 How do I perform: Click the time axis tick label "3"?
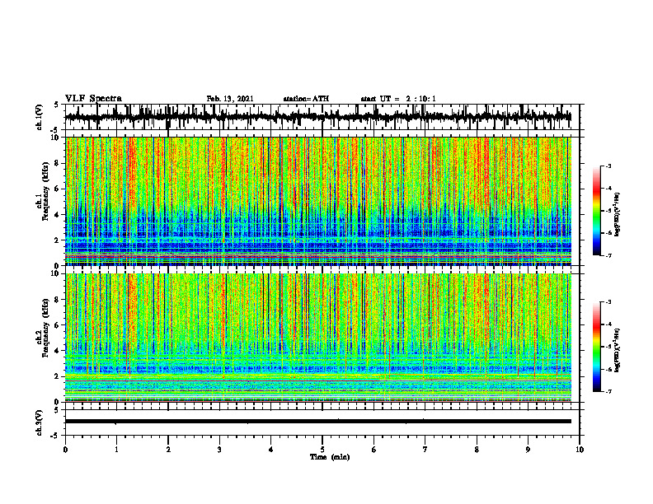coord(219,450)
